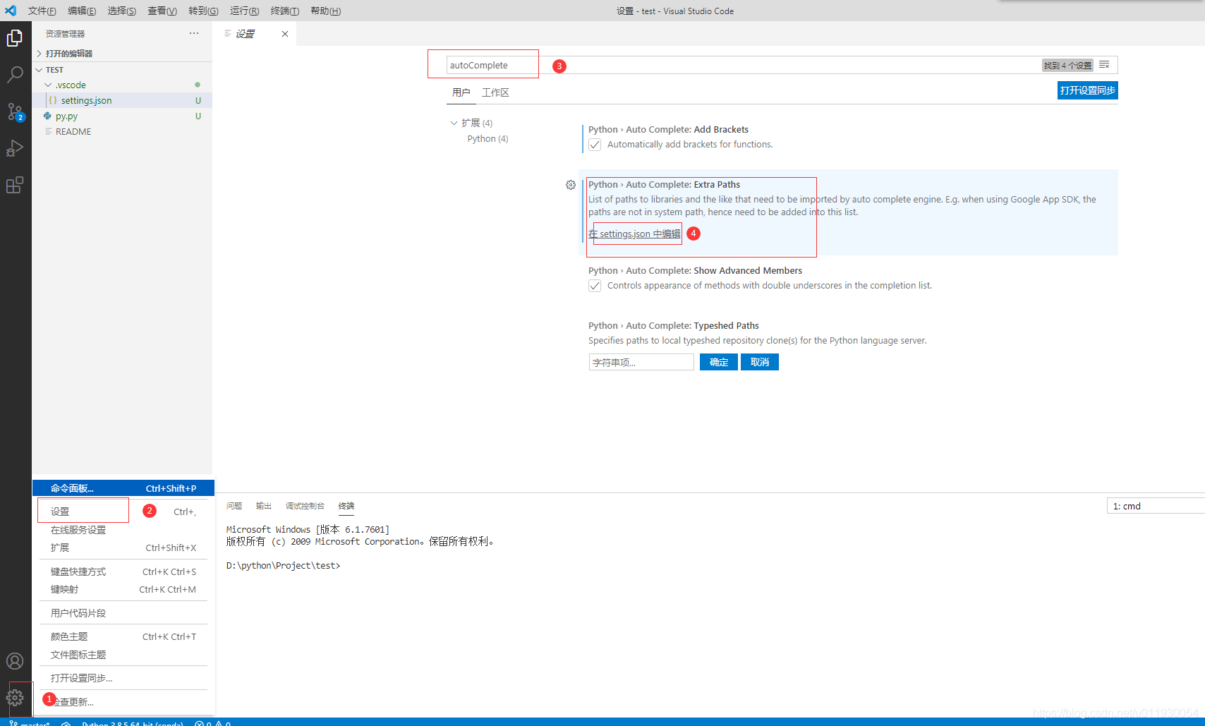Image resolution: width=1205 pixels, height=726 pixels.
Task: Choose 打开设置同步... from the manage menu
Action: pos(123,678)
